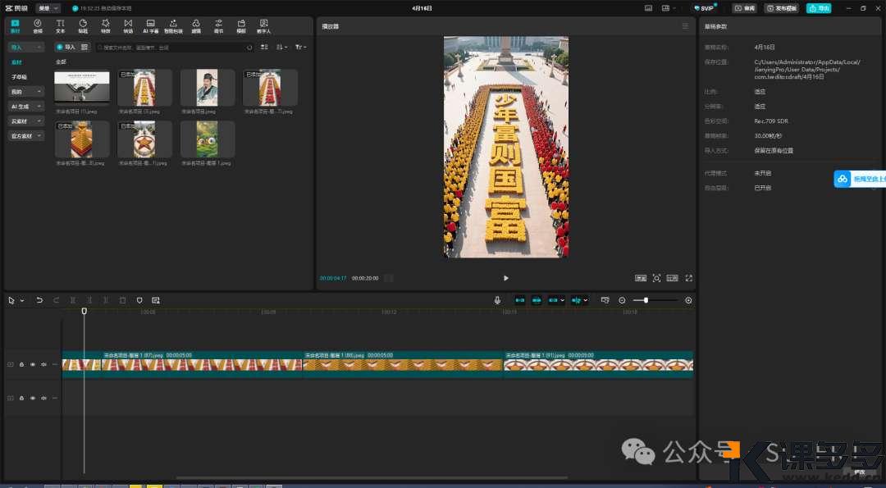Mute the main video track audio

43,364
